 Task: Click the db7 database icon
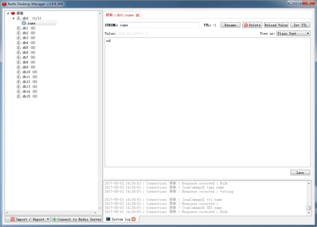coord(19,57)
